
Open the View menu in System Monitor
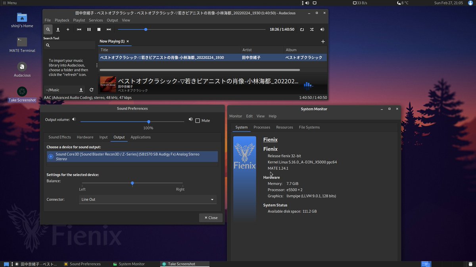pos(261,116)
